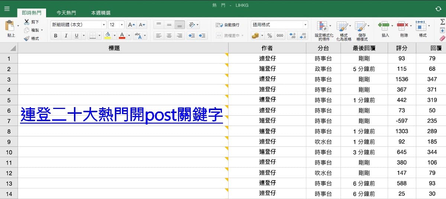
Task: Toggle underline formatting U
Action: click(x=77, y=36)
